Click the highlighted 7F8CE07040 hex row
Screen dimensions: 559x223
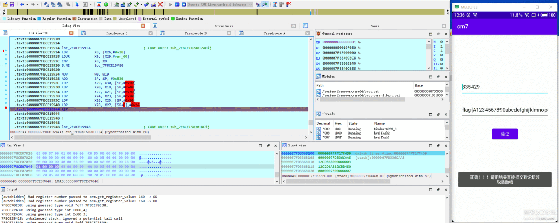pyautogui.click(x=137, y=166)
